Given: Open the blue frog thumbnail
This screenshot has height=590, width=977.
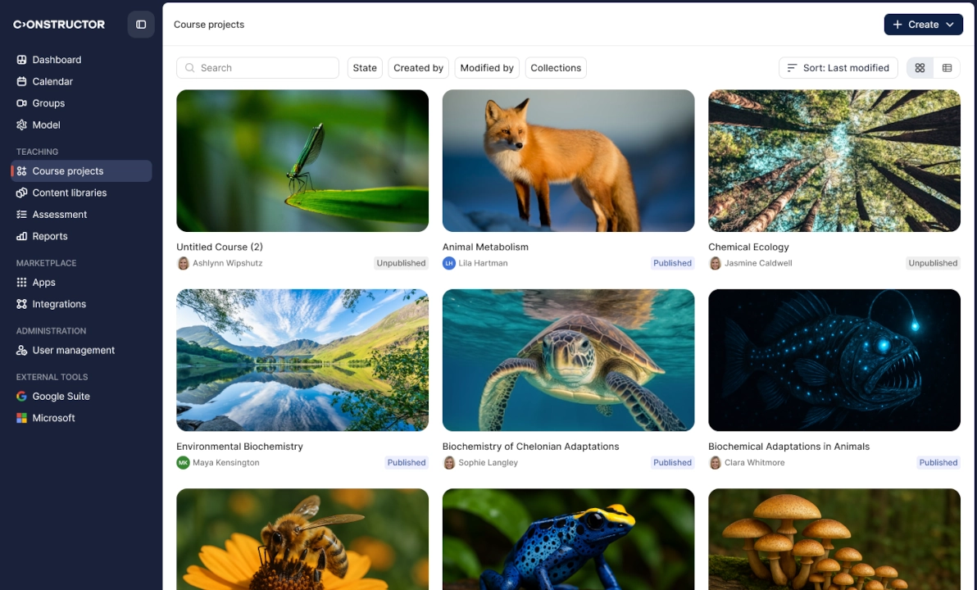Looking at the screenshot, I should (x=568, y=539).
